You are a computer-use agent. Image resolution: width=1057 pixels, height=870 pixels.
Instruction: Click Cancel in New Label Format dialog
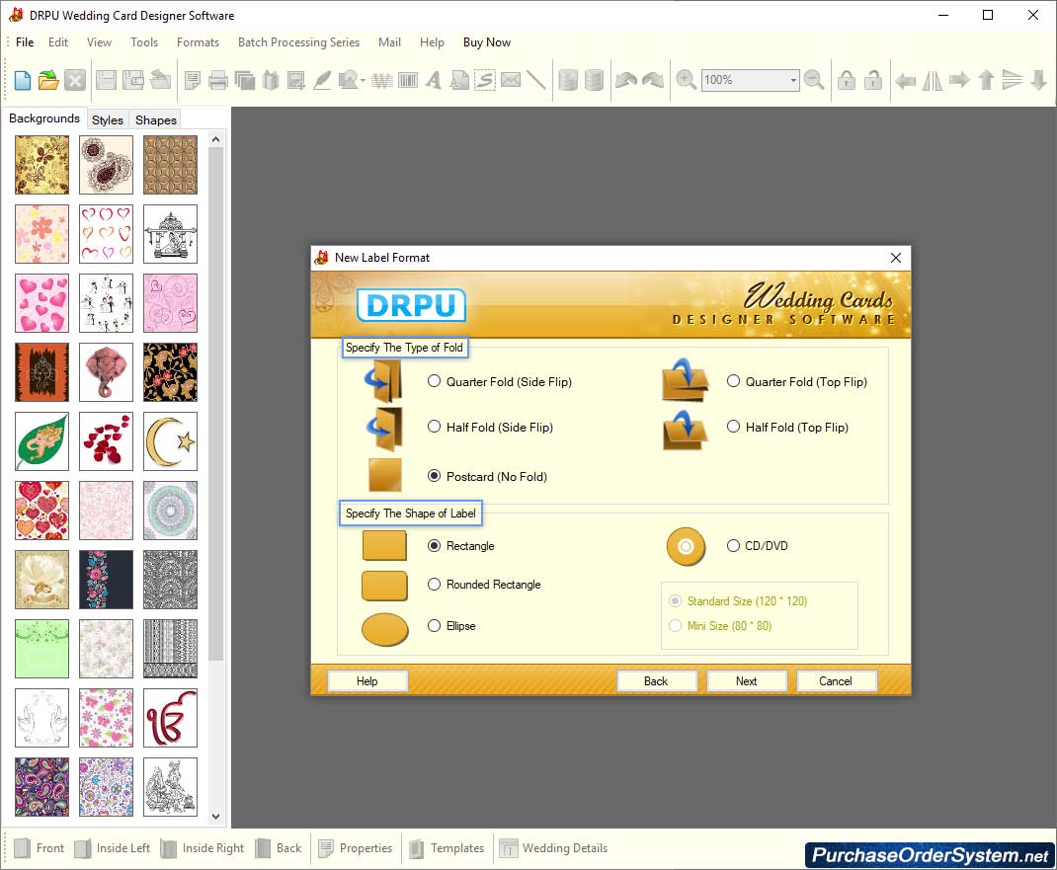tap(836, 680)
